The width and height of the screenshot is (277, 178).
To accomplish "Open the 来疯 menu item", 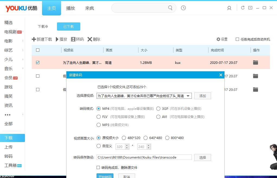I will (89, 8).
